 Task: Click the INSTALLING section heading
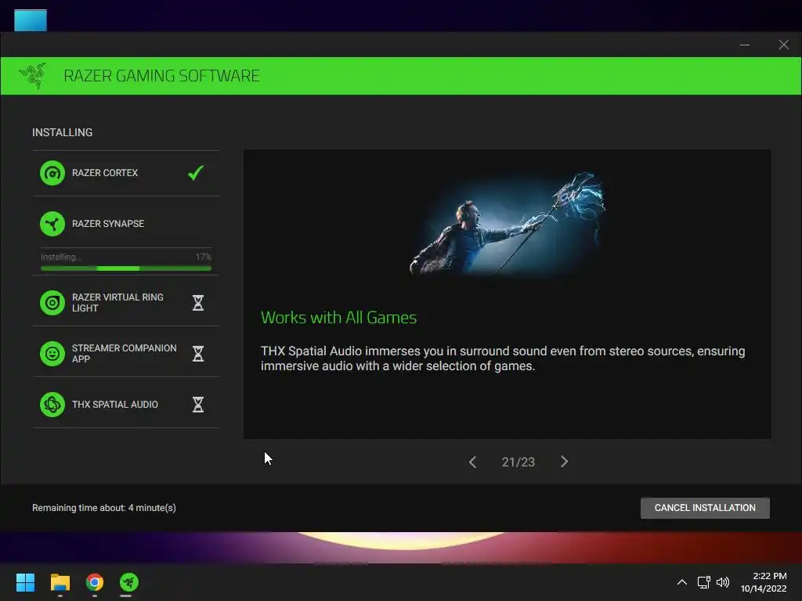[63, 132]
